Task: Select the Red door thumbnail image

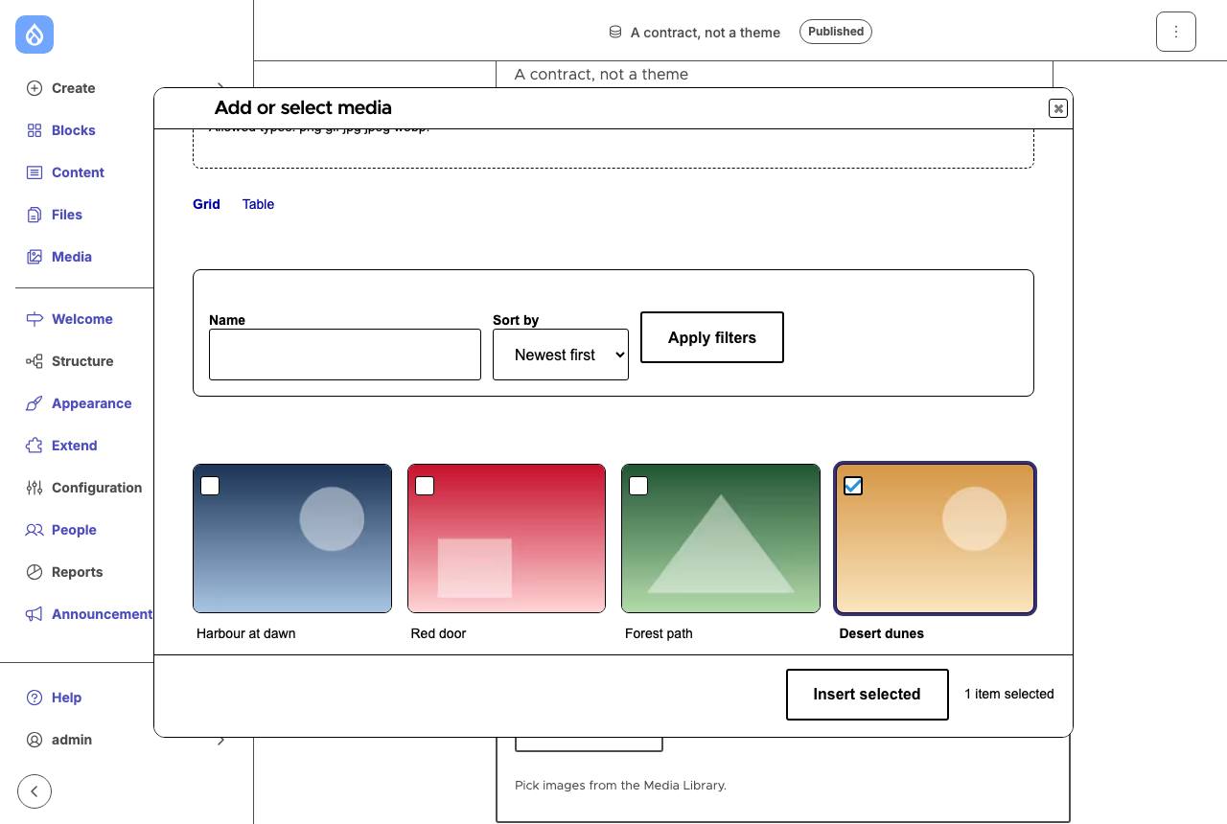Action: tap(506, 538)
